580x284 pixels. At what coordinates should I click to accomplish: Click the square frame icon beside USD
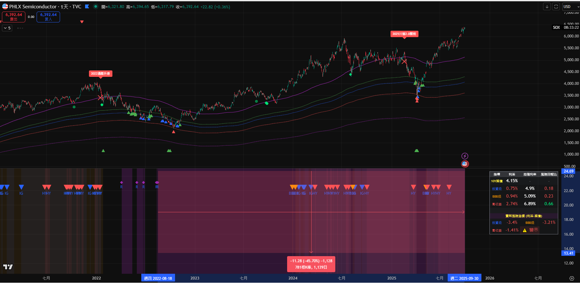556,7
